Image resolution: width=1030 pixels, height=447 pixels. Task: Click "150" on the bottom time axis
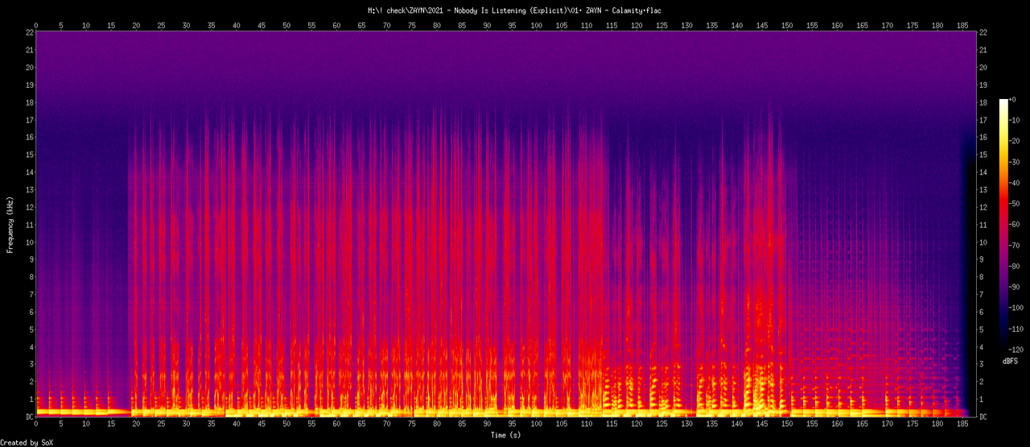[787, 425]
